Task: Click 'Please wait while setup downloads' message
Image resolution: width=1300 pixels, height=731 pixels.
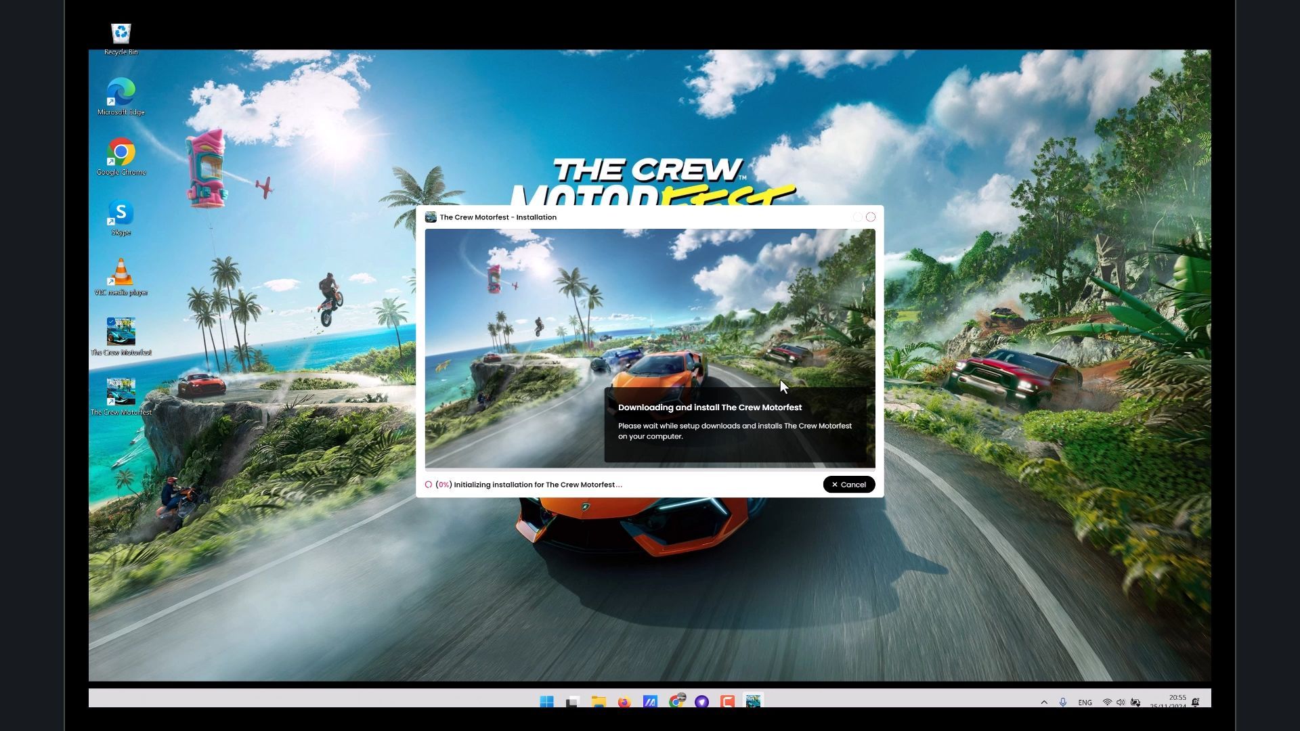Action: point(735,431)
